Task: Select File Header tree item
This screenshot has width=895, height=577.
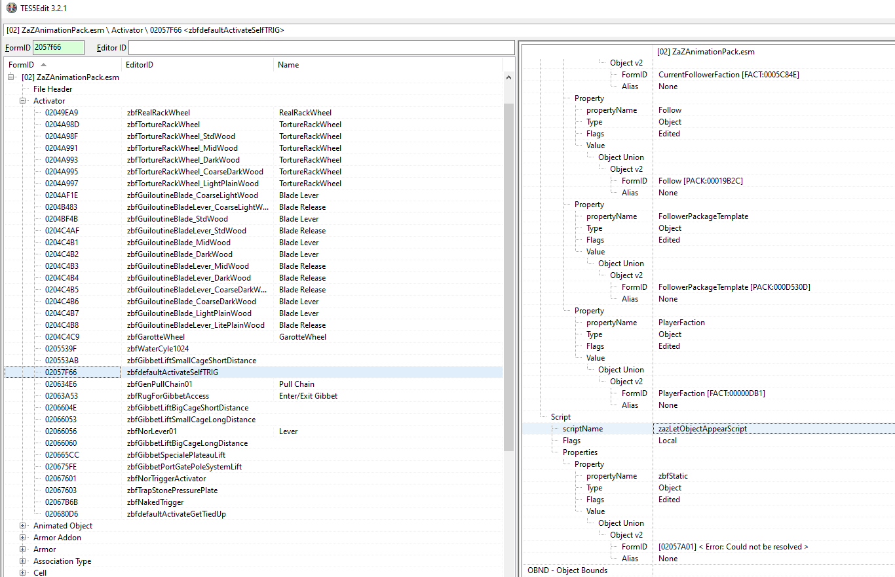Action: [53, 89]
